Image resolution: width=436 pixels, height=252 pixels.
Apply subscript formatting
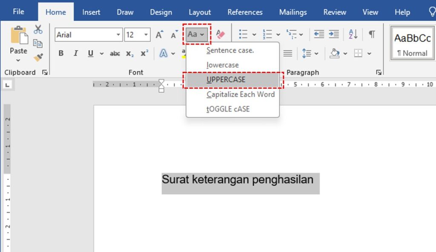(129, 53)
